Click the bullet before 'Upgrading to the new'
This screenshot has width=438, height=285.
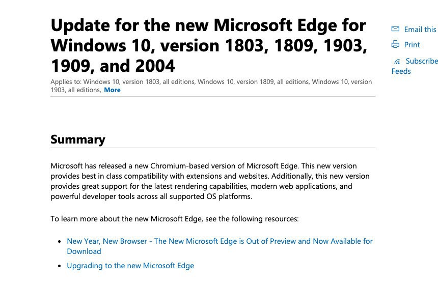60,266
